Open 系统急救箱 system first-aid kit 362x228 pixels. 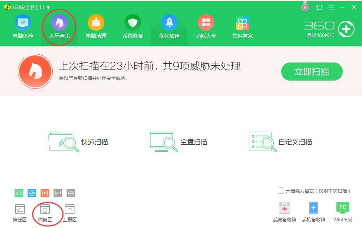(284, 212)
